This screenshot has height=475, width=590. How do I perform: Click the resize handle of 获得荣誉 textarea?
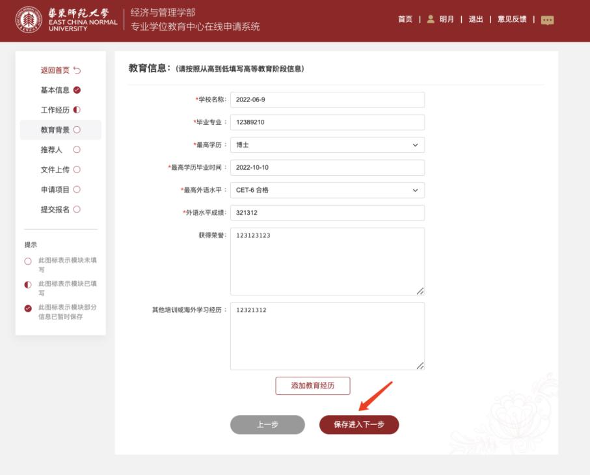point(420,291)
